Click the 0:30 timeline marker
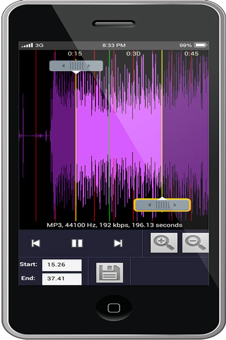Viewport: 226px width, 340px height. [133, 54]
